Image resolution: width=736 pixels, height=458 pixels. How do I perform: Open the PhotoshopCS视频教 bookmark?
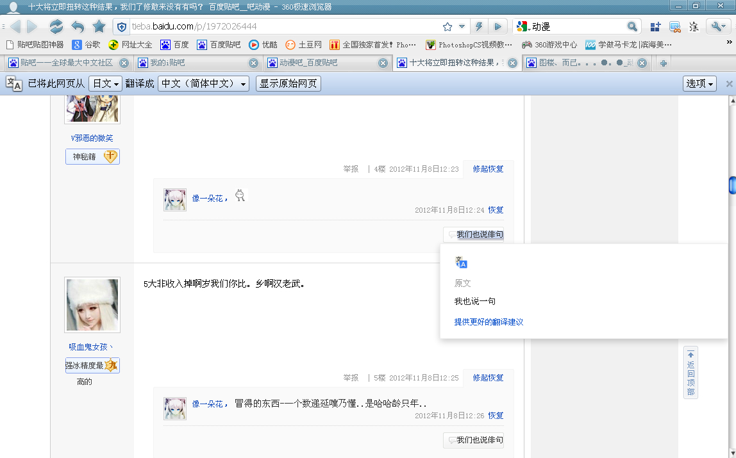click(x=469, y=45)
